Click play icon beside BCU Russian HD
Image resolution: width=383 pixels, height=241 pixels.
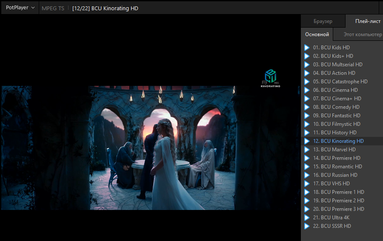(x=307, y=175)
